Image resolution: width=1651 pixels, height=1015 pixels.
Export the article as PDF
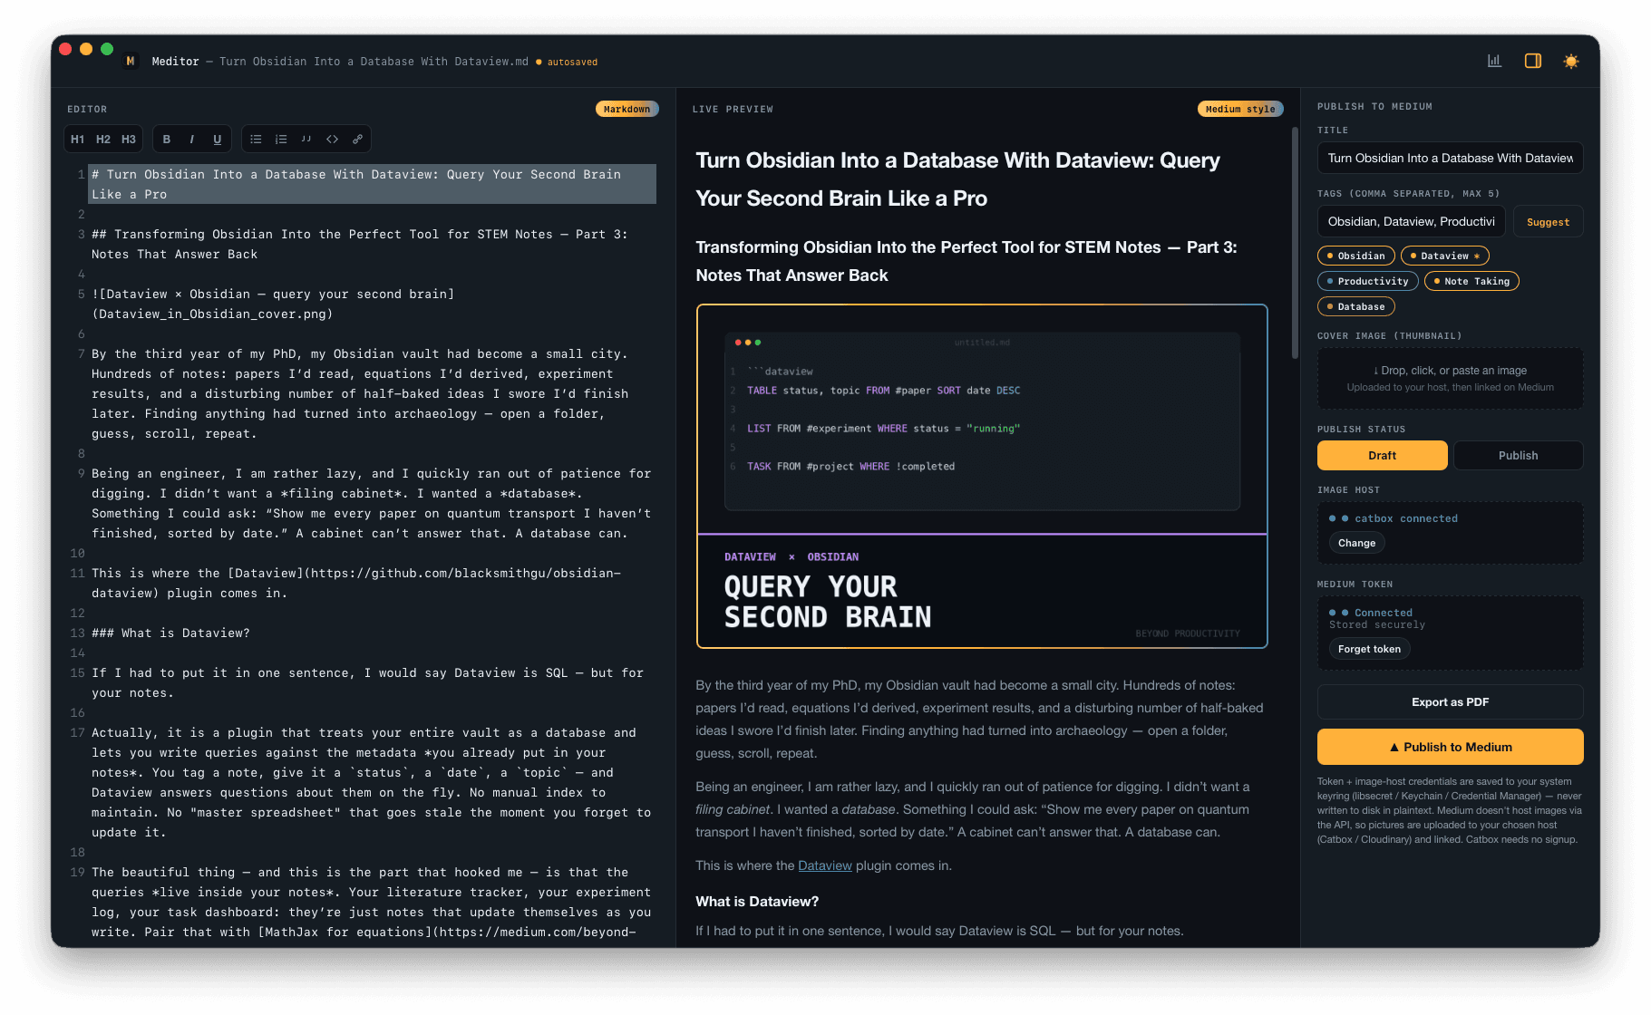1450,701
